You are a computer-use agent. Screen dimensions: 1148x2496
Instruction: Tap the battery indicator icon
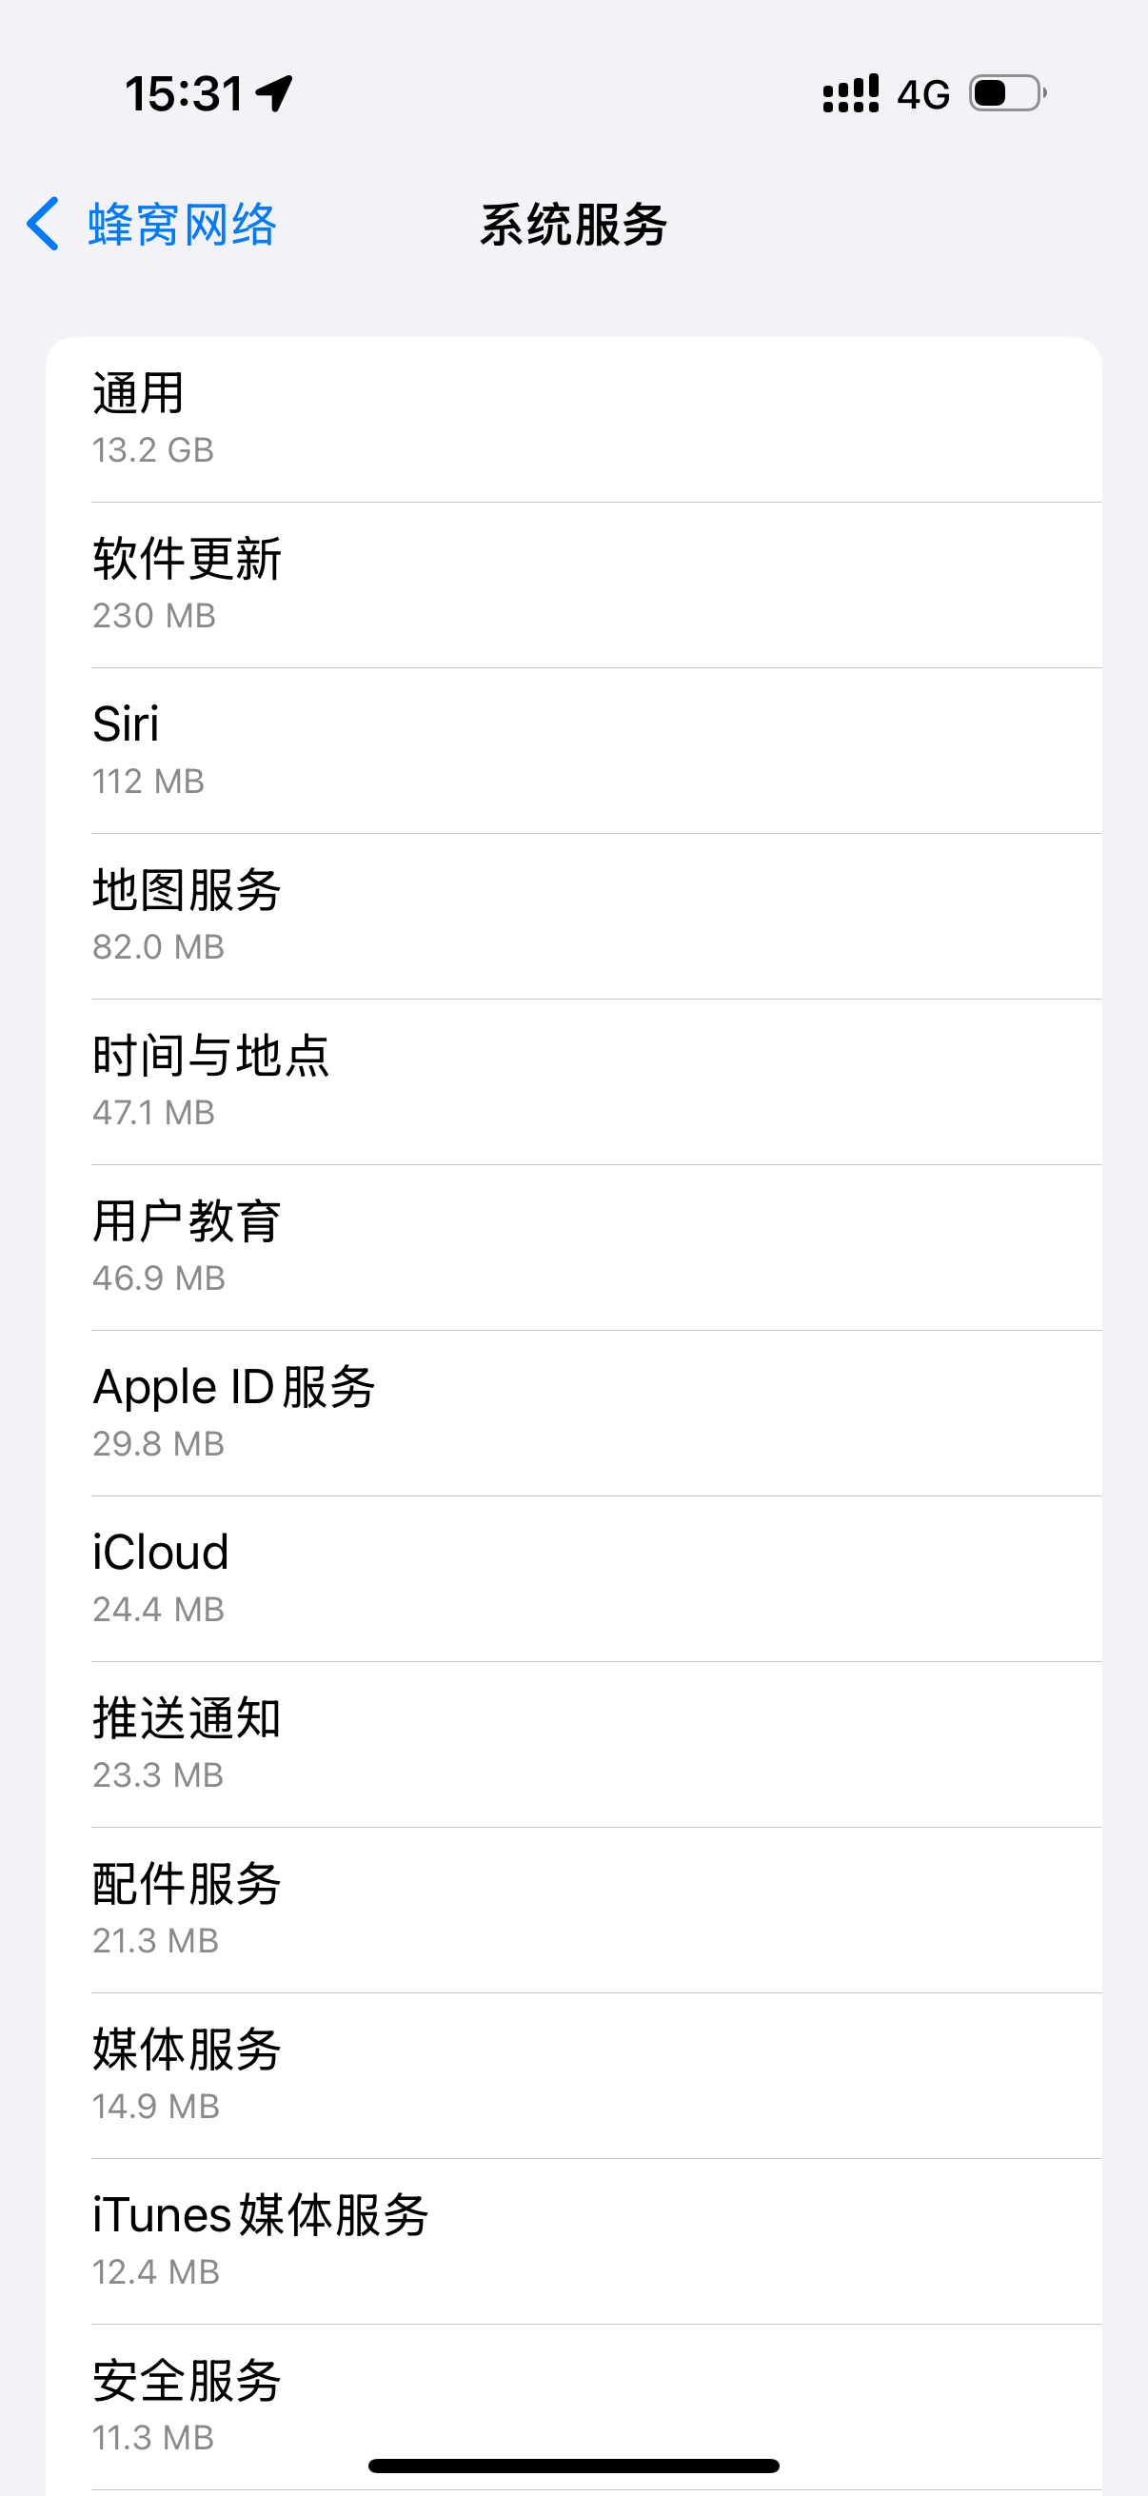tap(1007, 94)
